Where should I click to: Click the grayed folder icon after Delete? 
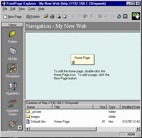pyautogui.click(x=100, y=16)
